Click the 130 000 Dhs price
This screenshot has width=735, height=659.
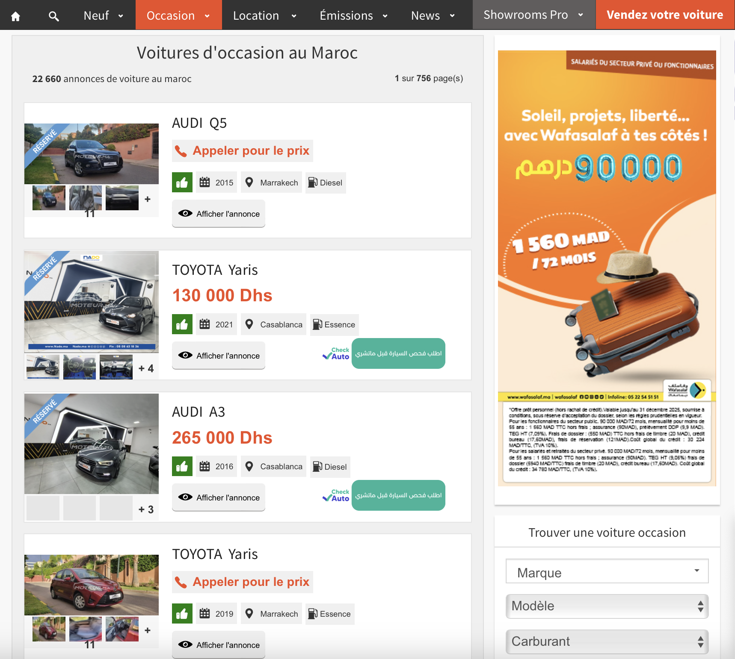pyautogui.click(x=222, y=295)
